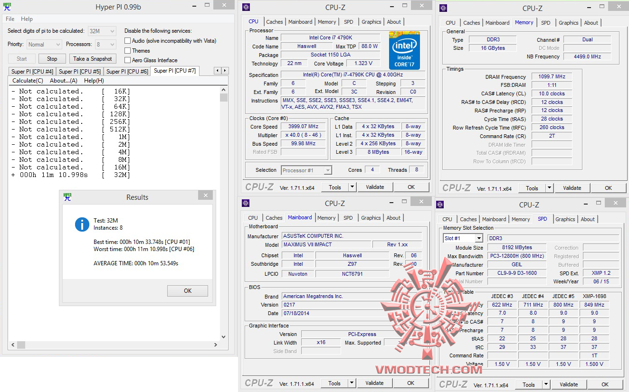The height and width of the screenshot is (392, 629).
Task: Open About tab in CPU-Z Mainboard window
Action: [393, 218]
